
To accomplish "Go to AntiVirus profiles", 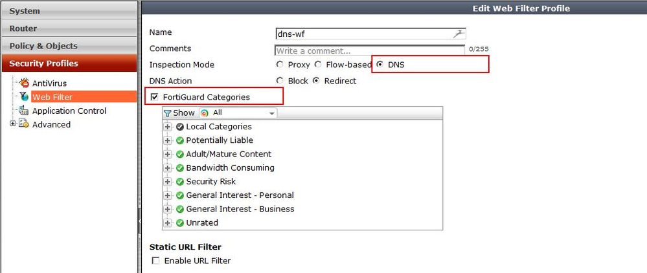I will 49,83.
